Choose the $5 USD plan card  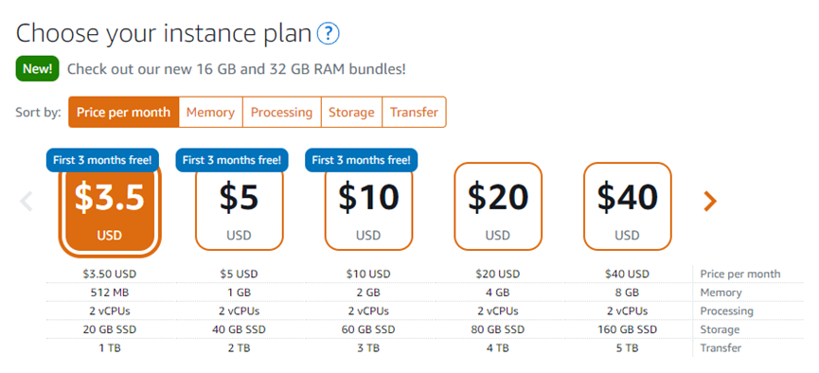[240, 206]
